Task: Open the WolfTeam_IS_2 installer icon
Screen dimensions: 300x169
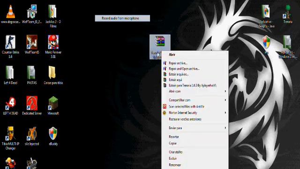Action: click(32, 11)
